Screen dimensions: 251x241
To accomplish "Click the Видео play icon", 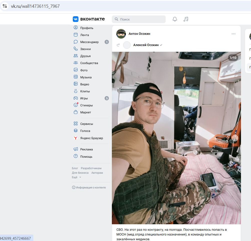I will [76, 84].
